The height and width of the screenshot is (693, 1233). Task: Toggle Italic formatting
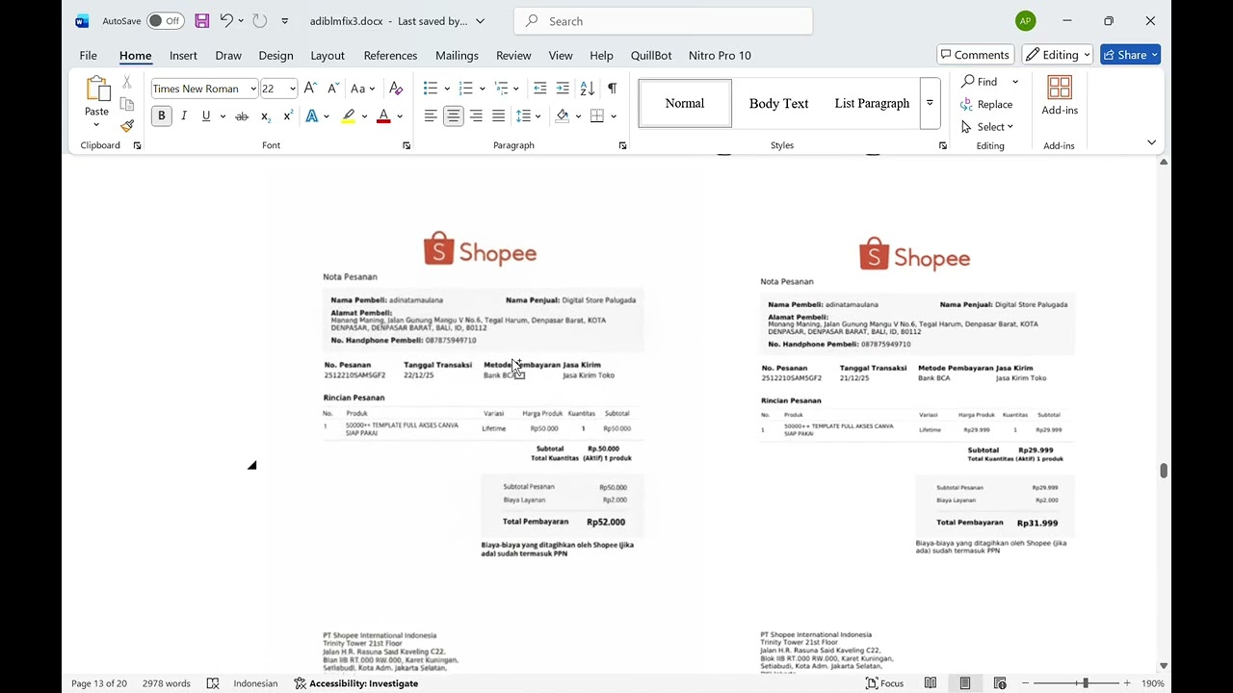[184, 116]
